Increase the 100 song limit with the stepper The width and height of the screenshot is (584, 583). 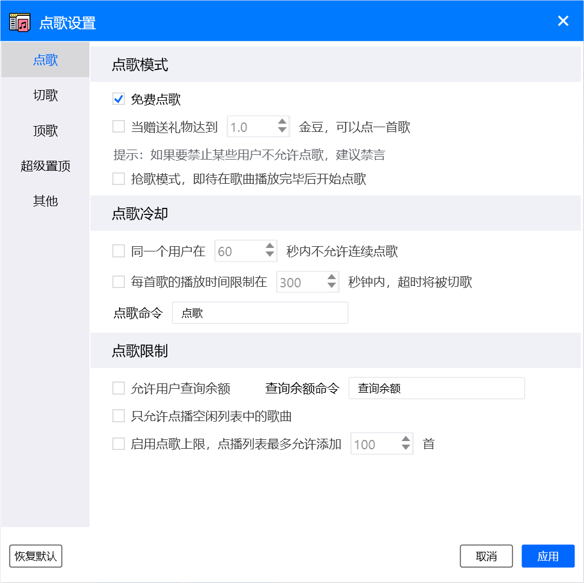click(406, 440)
